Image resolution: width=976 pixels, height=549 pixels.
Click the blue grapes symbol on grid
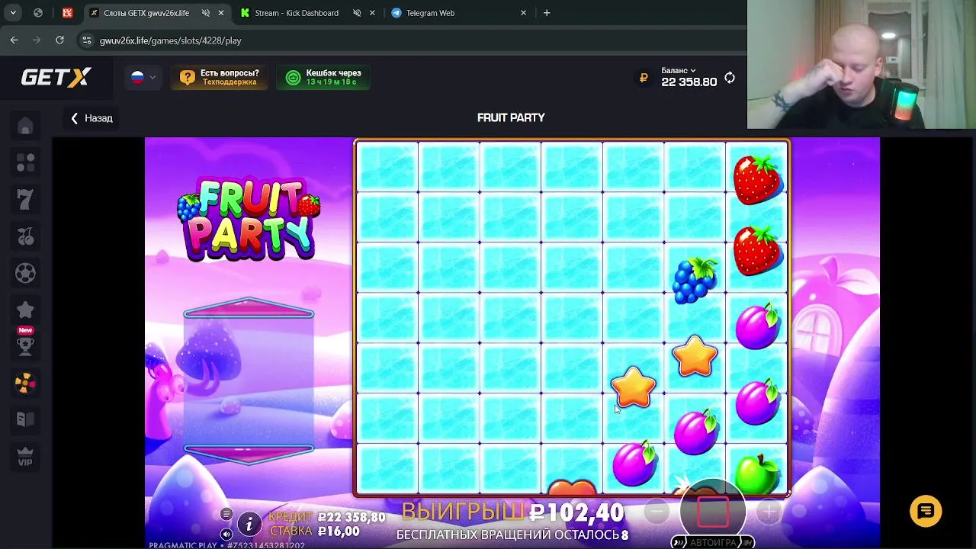(x=695, y=281)
